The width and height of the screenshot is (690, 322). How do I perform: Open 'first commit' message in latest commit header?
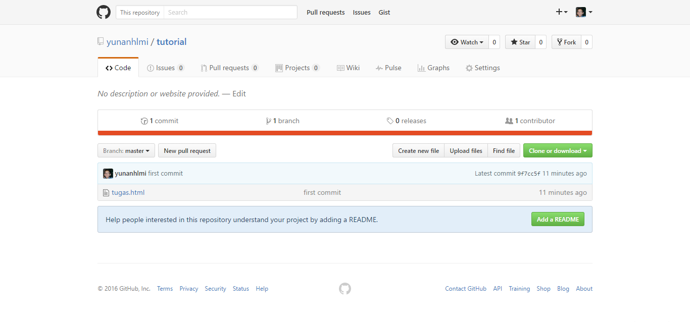[x=165, y=173]
